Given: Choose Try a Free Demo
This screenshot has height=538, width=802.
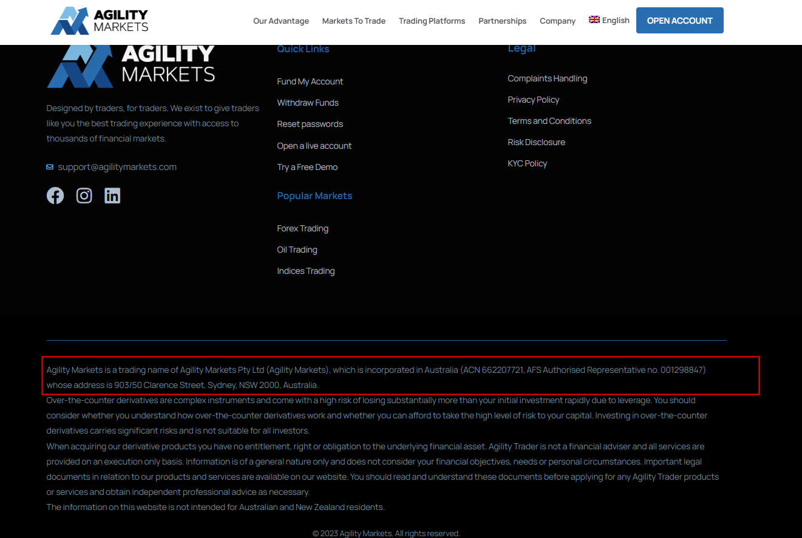Looking at the screenshot, I should click(x=307, y=167).
